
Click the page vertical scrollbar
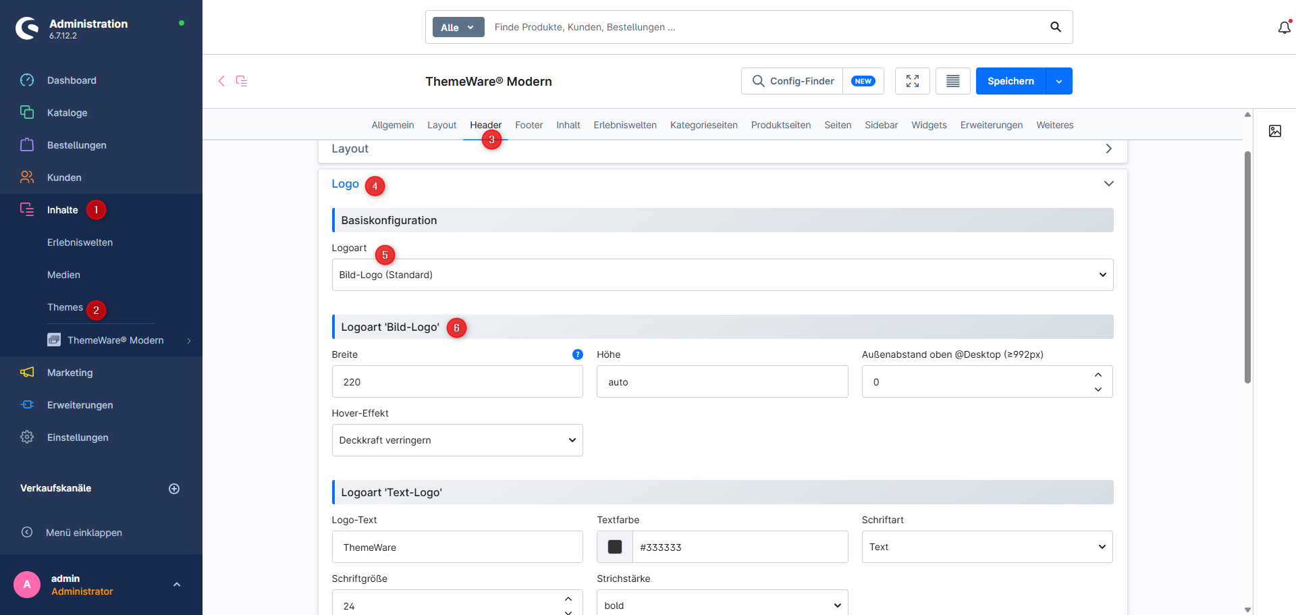(x=1247, y=267)
